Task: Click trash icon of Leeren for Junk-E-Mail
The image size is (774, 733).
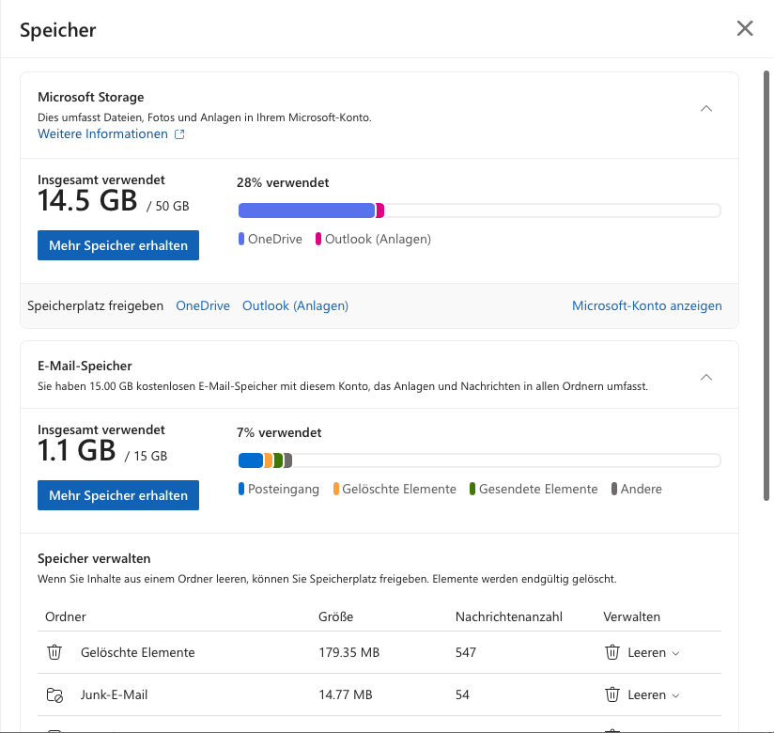Action: click(x=612, y=694)
